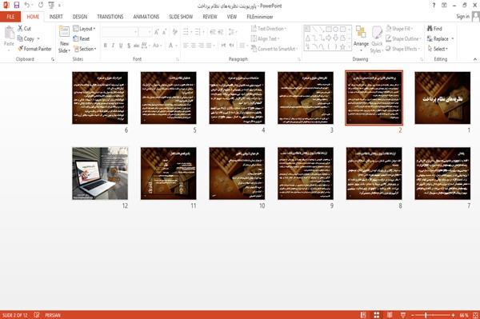This screenshot has height=319, width=480.
Task: Expand the Layout dropdown
Action: [84, 29]
